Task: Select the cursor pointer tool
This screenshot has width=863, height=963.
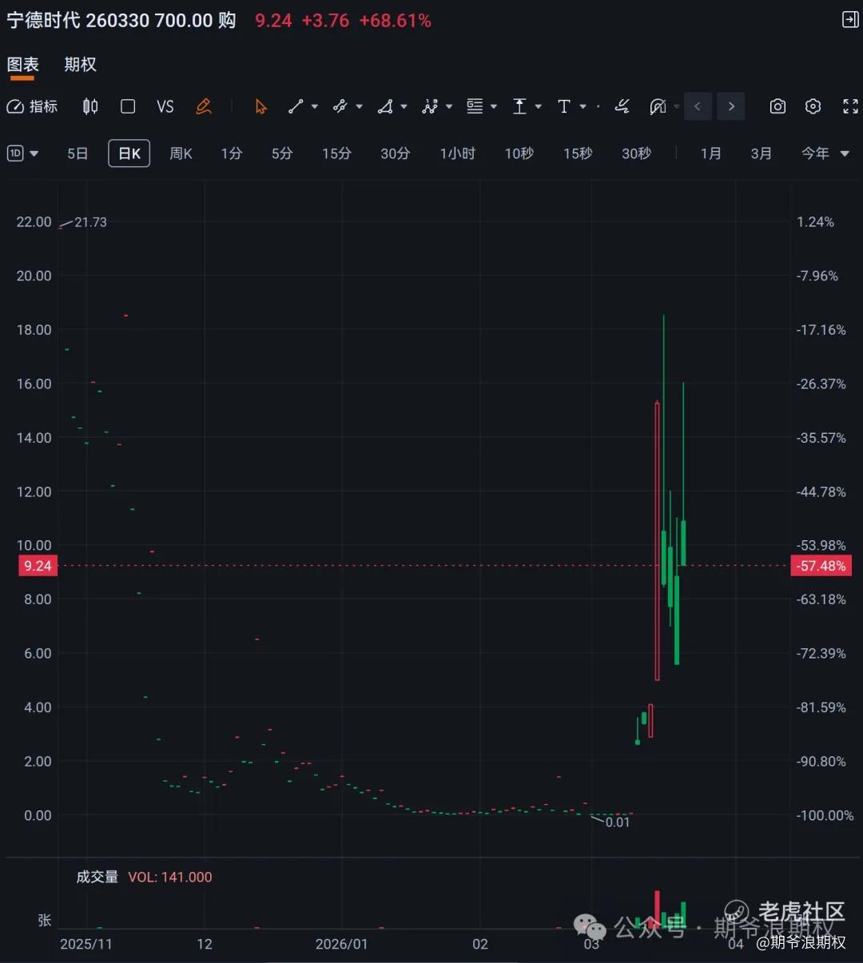Action: click(260, 106)
